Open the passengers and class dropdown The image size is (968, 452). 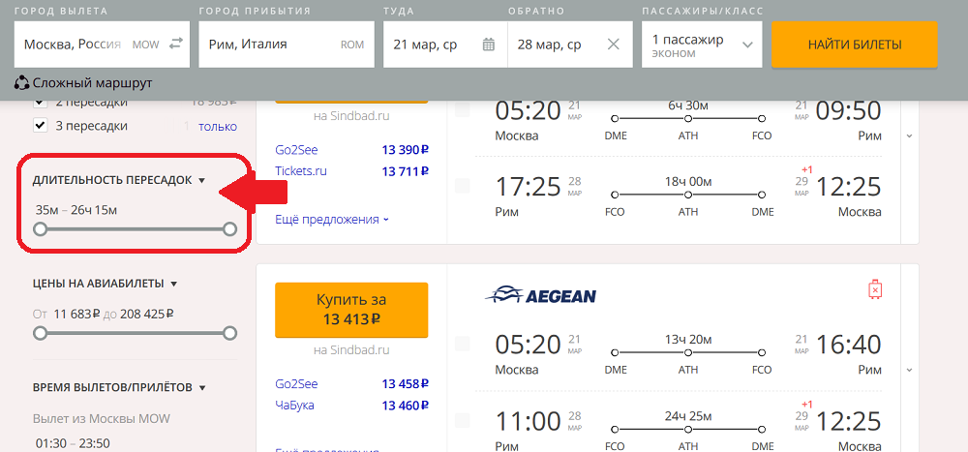703,45
